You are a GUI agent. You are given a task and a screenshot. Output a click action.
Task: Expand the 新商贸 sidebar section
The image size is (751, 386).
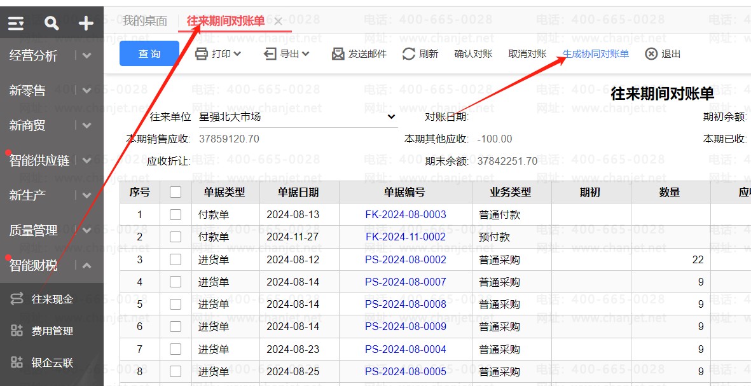[86, 125]
